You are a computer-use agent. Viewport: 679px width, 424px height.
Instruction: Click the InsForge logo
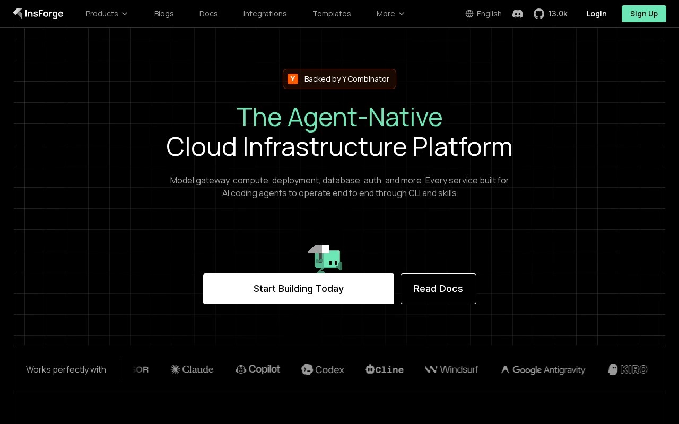tap(38, 14)
